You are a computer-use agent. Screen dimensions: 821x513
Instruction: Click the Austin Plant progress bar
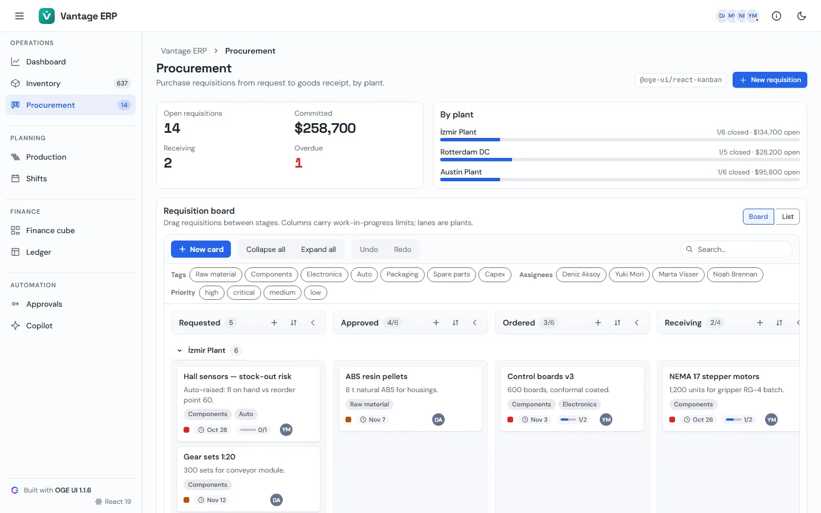coord(620,180)
